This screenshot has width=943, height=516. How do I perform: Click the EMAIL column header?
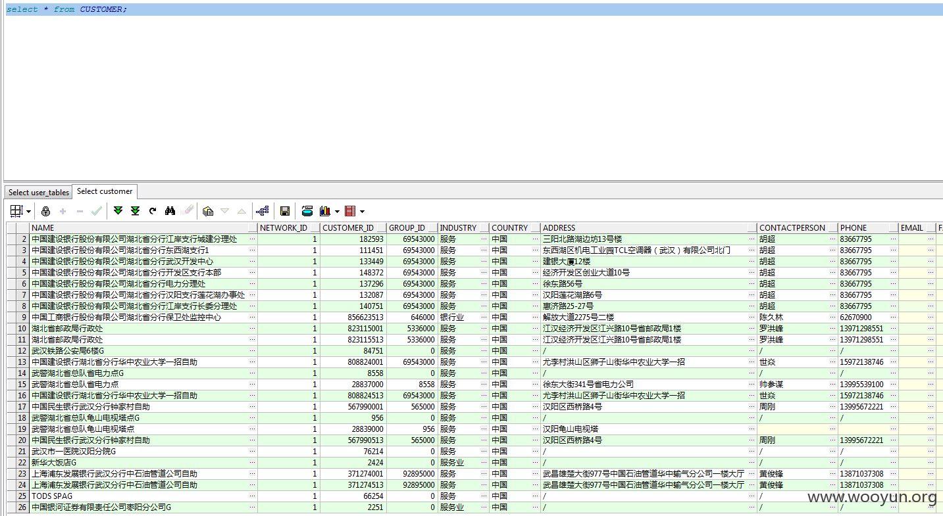917,228
